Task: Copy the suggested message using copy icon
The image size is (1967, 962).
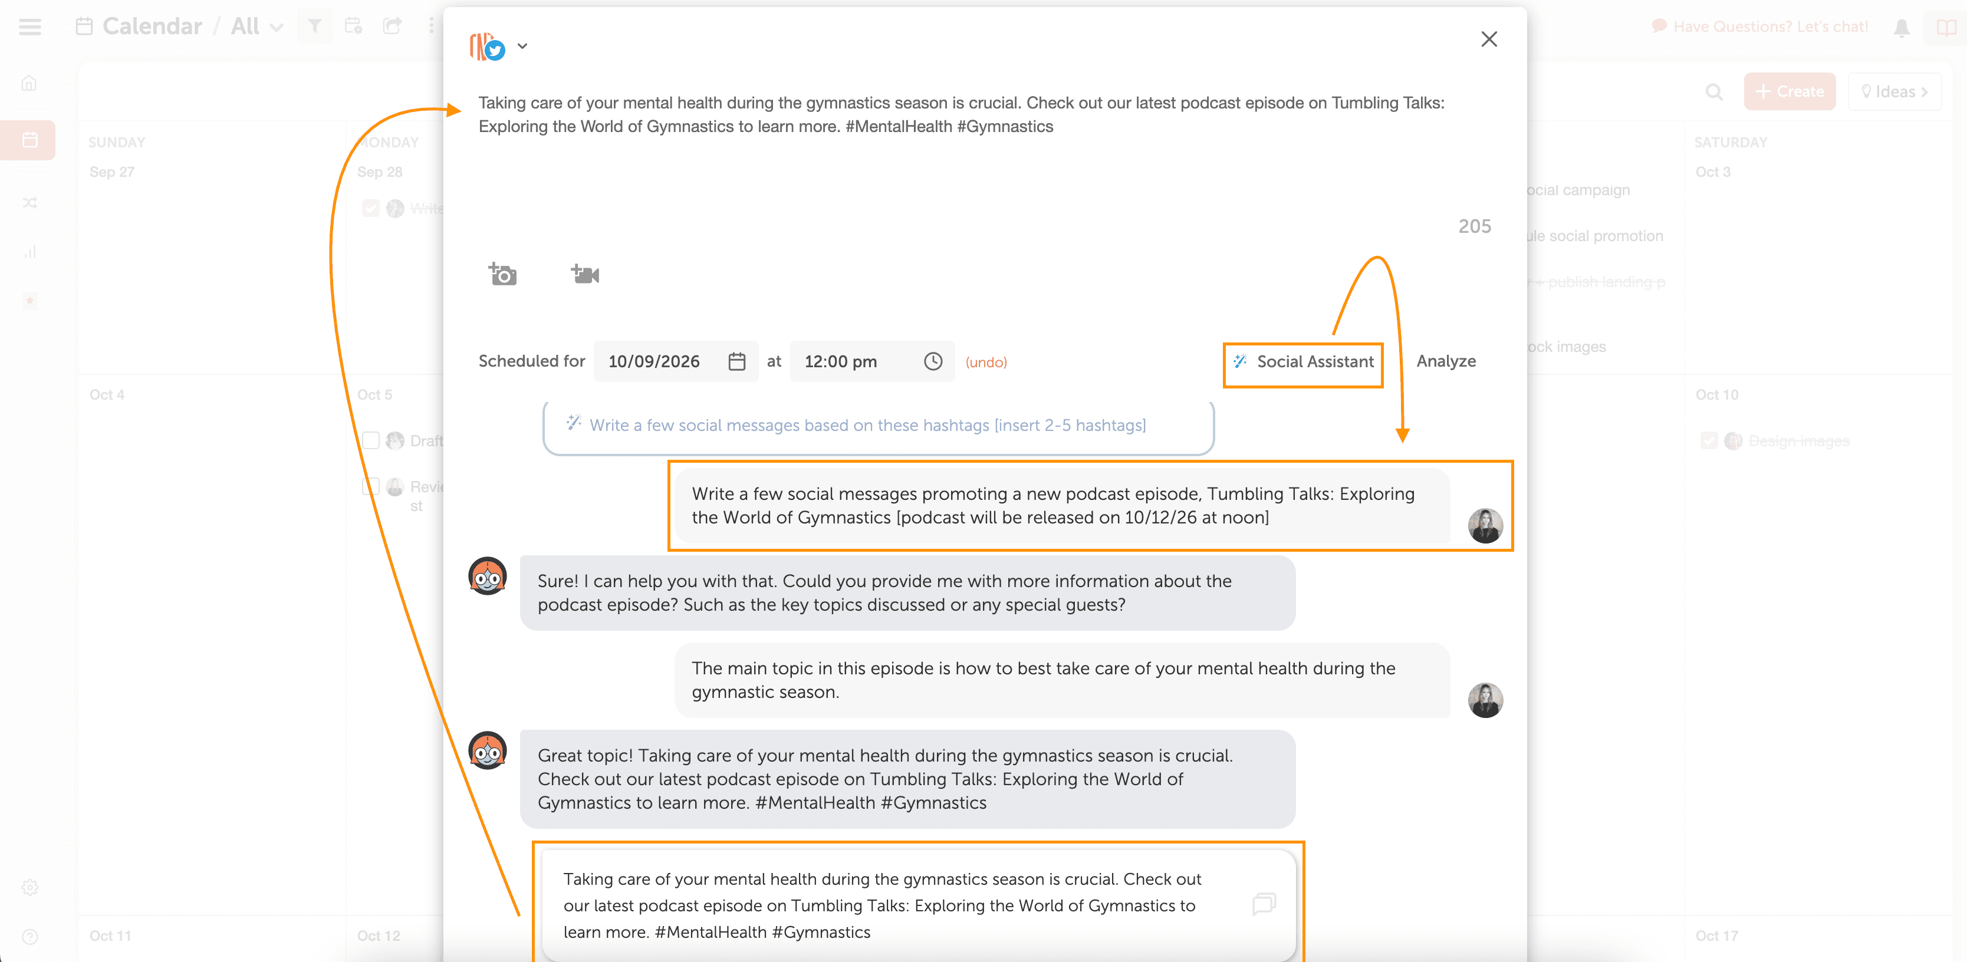Action: 1264,904
